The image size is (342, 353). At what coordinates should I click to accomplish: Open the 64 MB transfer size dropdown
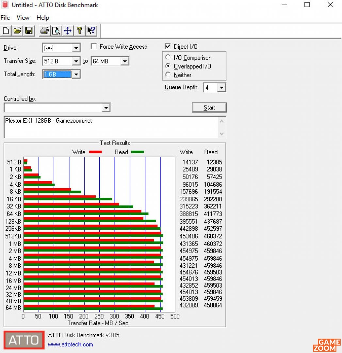pos(125,61)
